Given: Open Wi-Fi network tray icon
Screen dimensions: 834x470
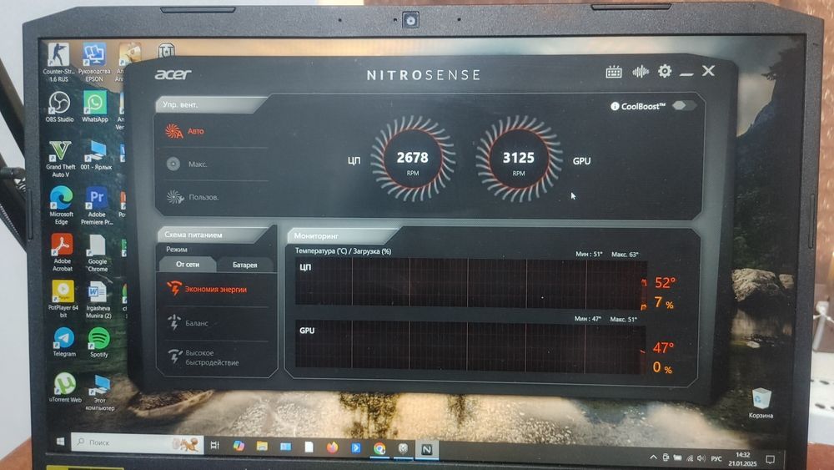Looking at the screenshot, I should tap(690, 458).
